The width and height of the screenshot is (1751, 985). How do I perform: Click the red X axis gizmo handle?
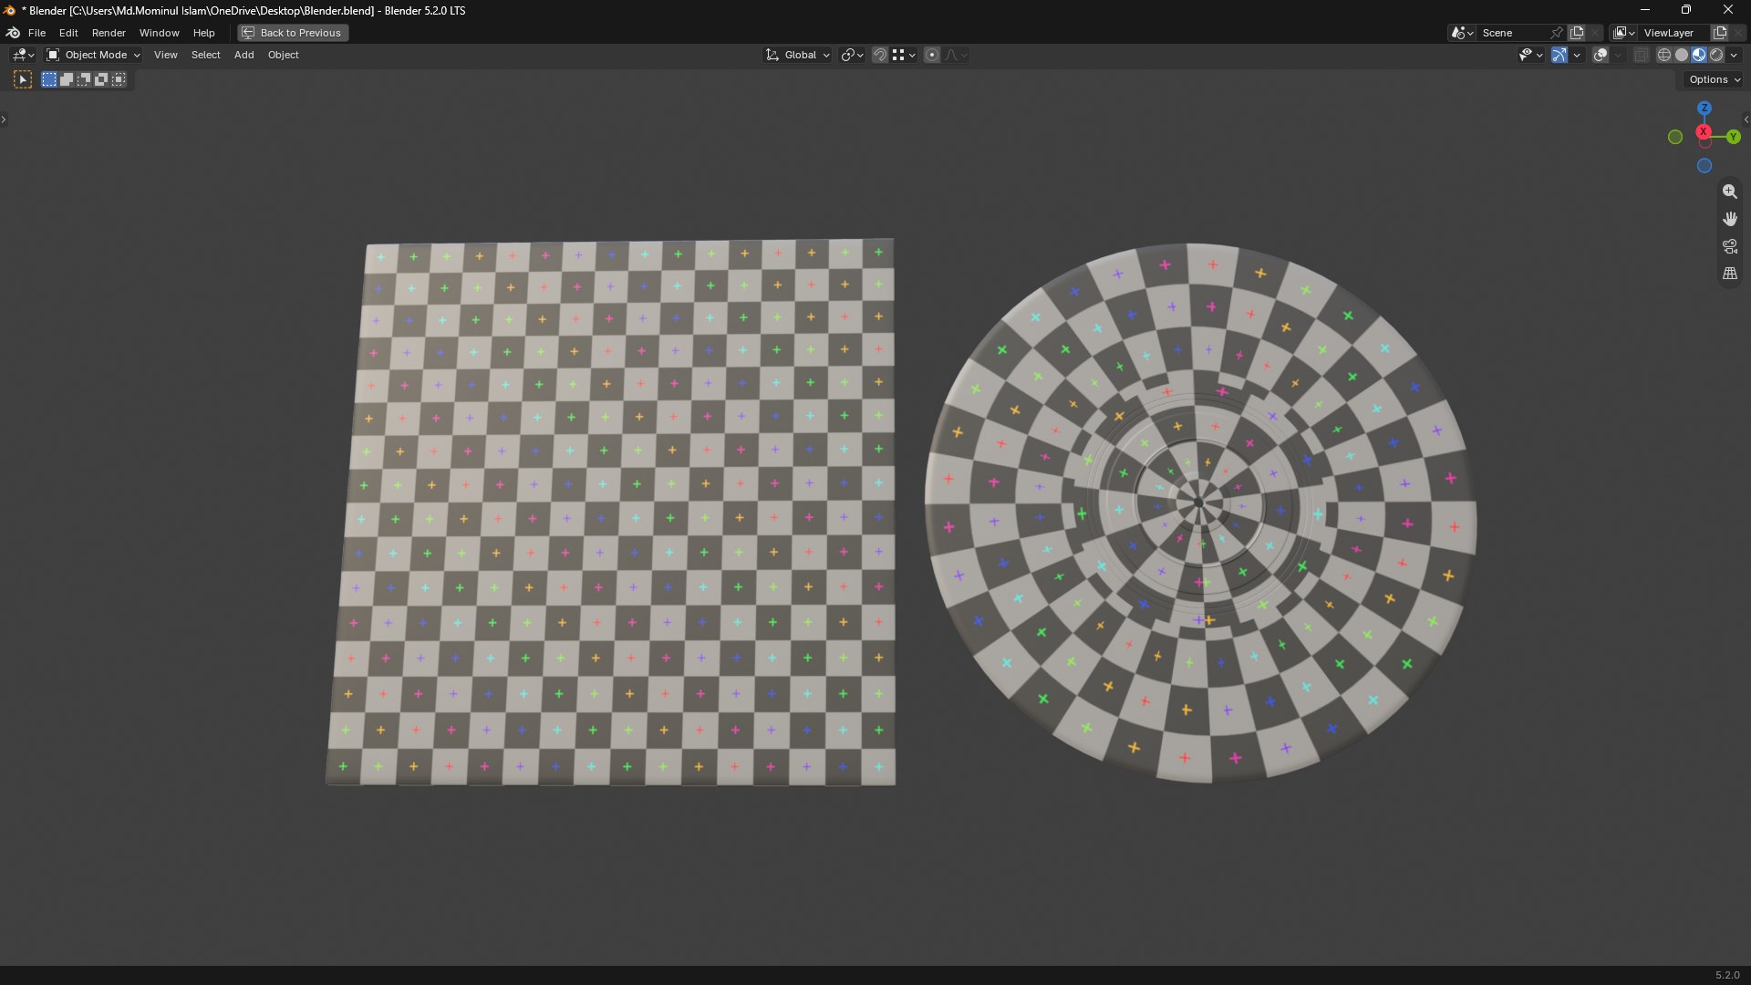point(1703,132)
